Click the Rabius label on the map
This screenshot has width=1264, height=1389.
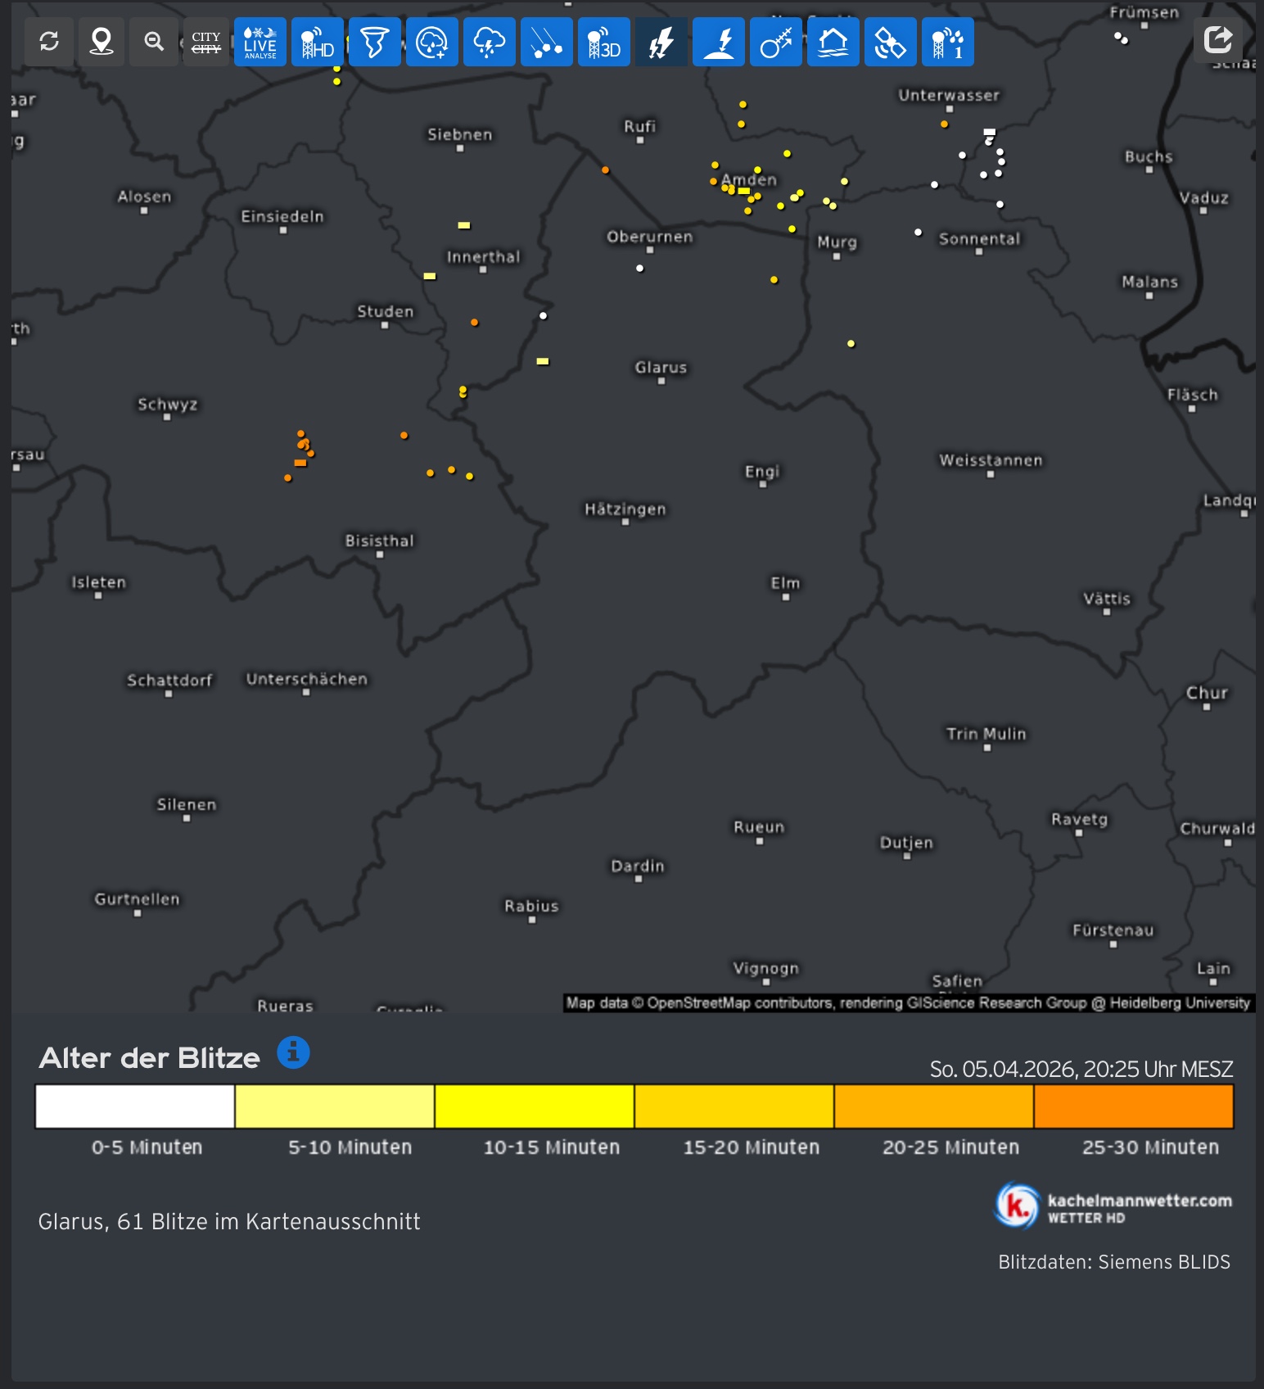click(531, 906)
